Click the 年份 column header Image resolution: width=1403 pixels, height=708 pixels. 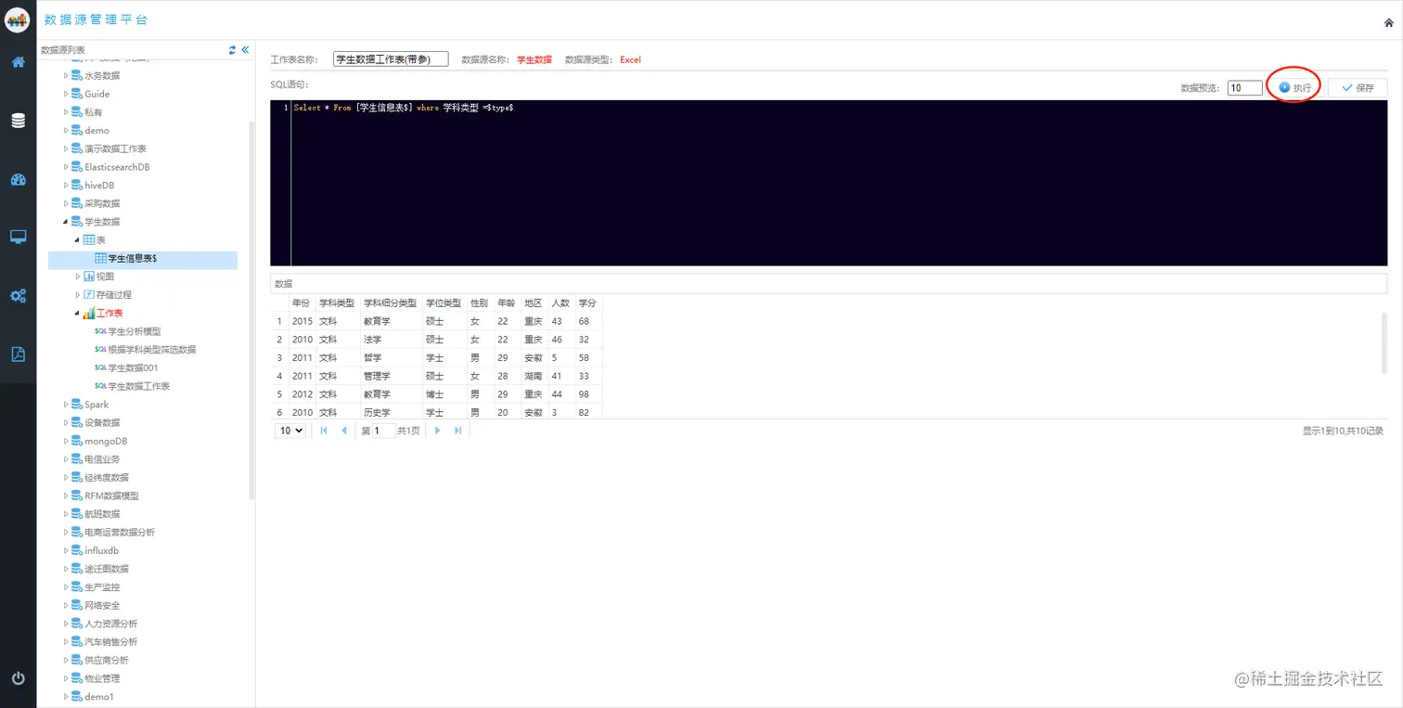(302, 303)
